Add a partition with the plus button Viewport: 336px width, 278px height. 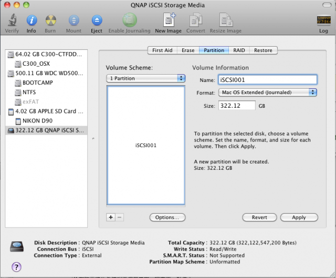(111, 217)
